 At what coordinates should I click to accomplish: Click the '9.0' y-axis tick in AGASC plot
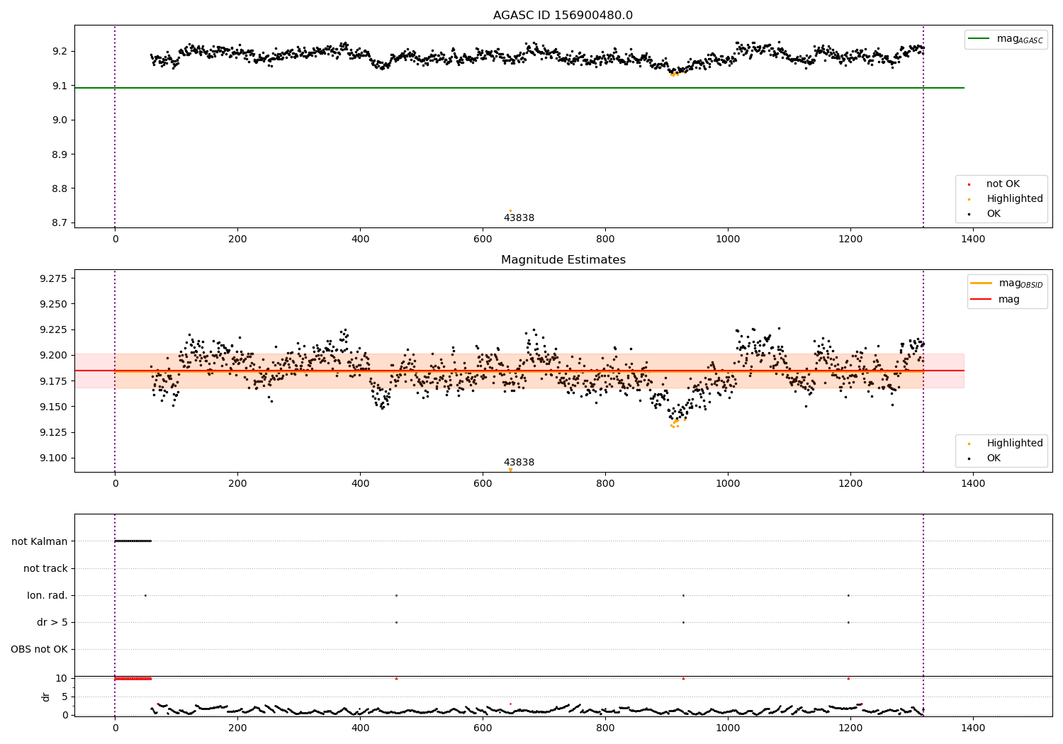(x=60, y=120)
